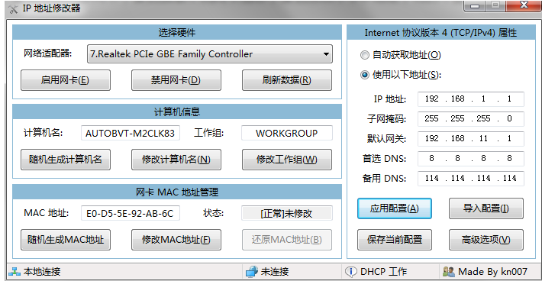Click the MAC 地址 text field
Screen dimensions: 542x281
pyautogui.click(x=131, y=213)
